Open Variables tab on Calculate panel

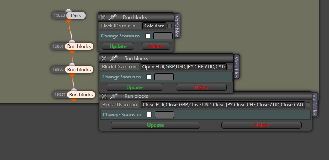pos(177,26)
